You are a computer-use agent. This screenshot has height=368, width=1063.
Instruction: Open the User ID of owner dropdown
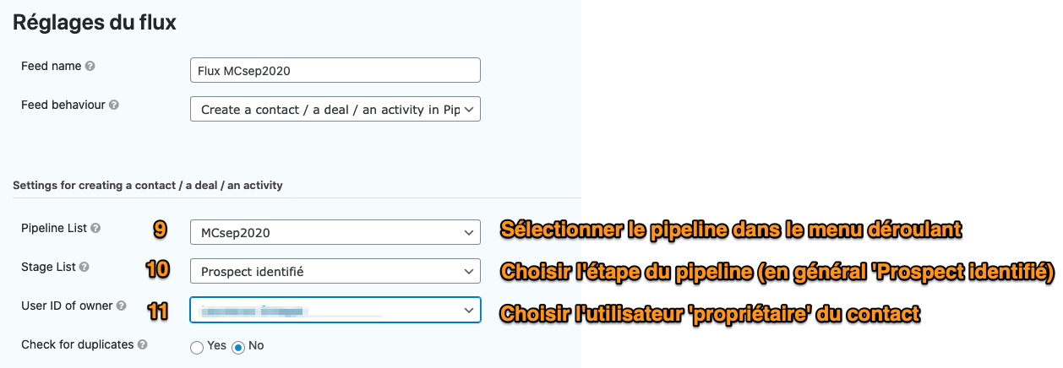(x=335, y=310)
